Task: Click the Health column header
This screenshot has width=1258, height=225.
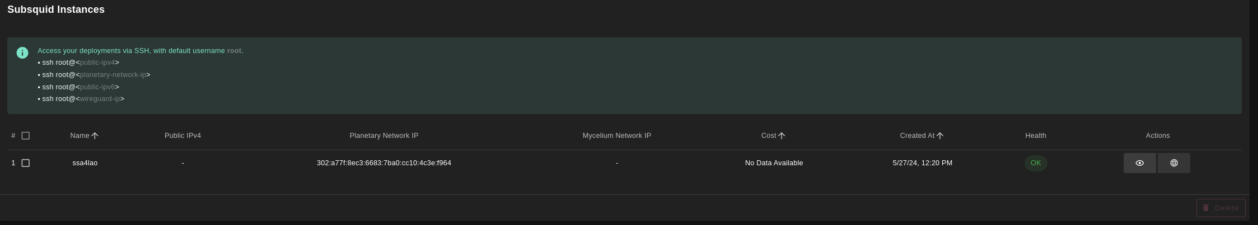Action: [1036, 136]
